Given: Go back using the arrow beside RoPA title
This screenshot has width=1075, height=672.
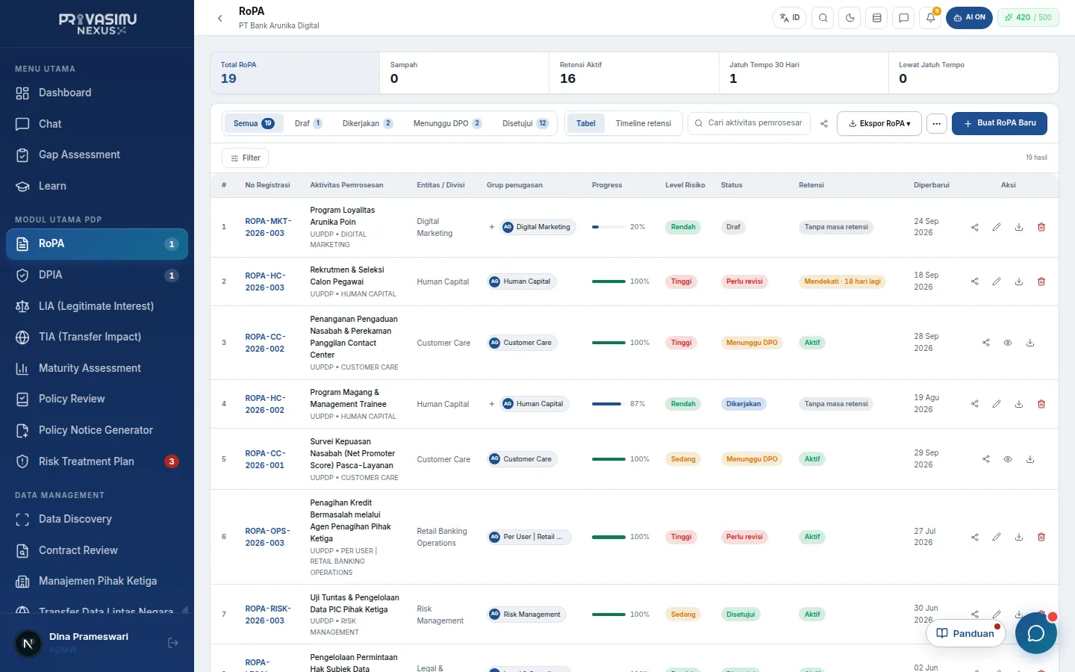Looking at the screenshot, I should (x=220, y=18).
